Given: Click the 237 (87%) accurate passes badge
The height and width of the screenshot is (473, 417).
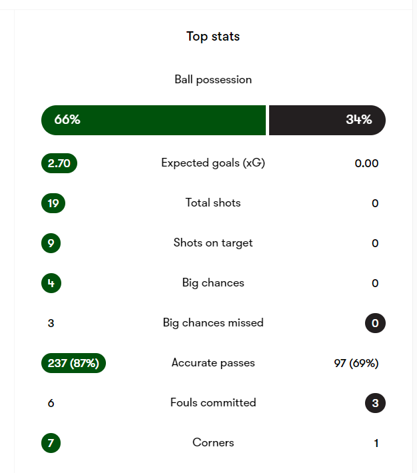Looking at the screenshot, I should (x=73, y=363).
